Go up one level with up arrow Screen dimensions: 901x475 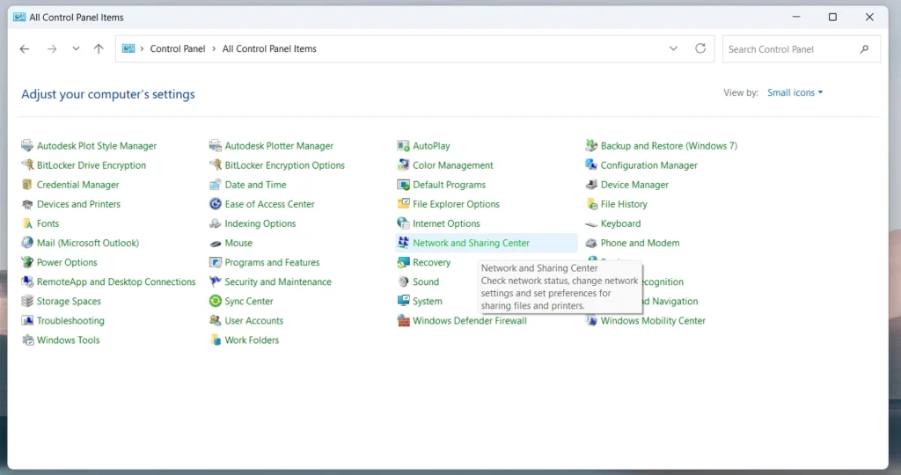(x=99, y=49)
